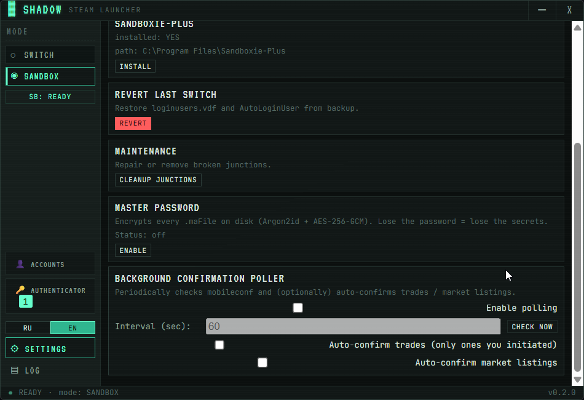Screen dimensions: 584x400
Task: Click the vertical scrollbar thumb
Action: [577, 257]
